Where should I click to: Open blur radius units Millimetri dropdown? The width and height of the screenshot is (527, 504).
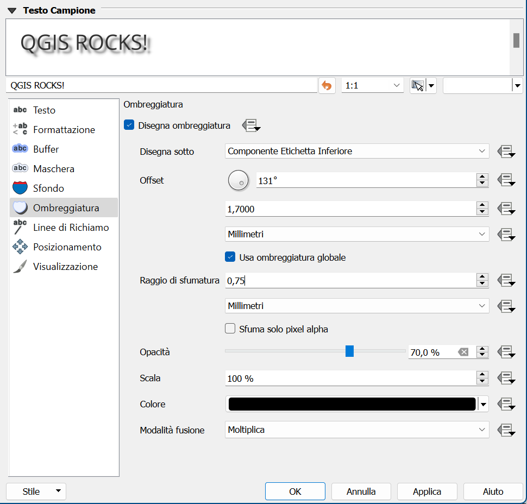pos(357,306)
